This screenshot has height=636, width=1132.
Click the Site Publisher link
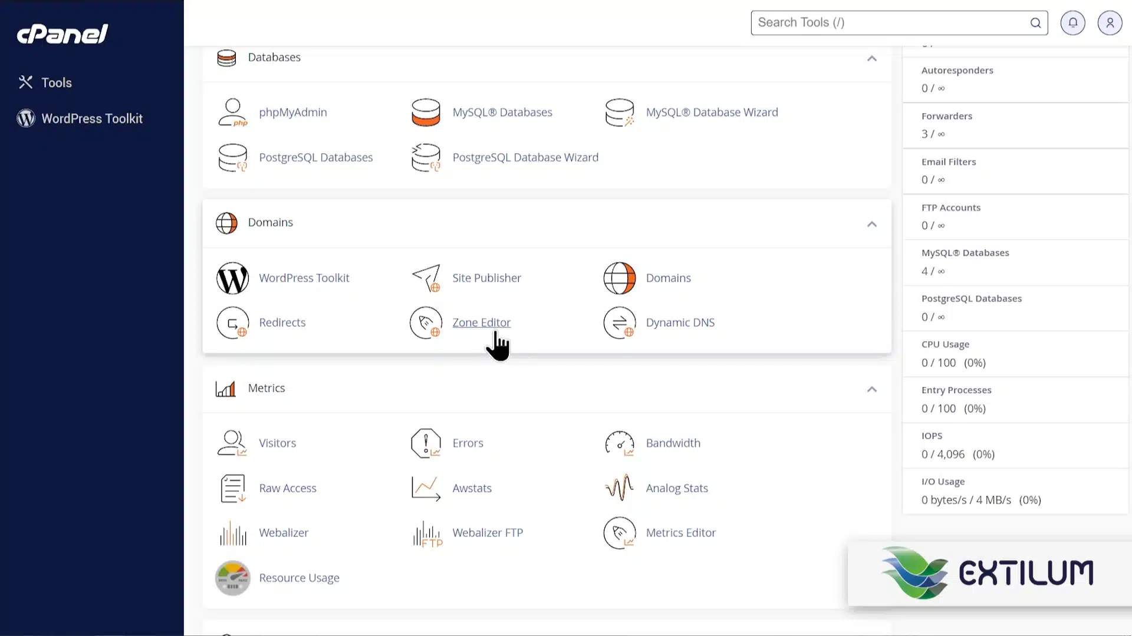click(x=487, y=278)
